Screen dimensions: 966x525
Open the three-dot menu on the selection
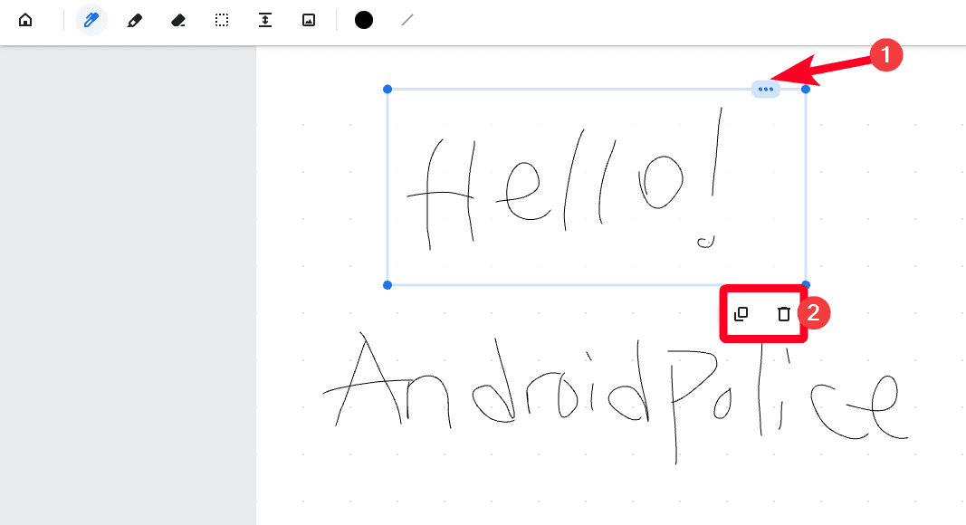click(x=766, y=89)
